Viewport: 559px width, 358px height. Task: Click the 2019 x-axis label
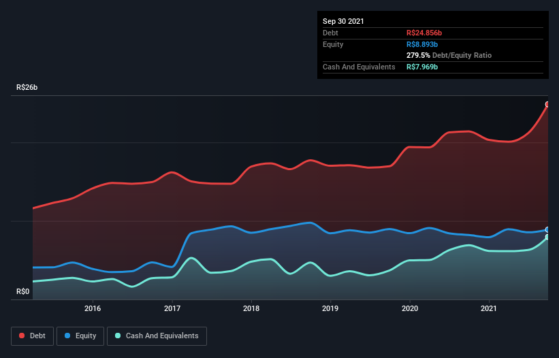[x=330, y=308]
